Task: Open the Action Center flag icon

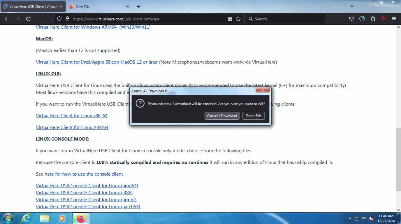Action: pyautogui.click(x=364, y=218)
